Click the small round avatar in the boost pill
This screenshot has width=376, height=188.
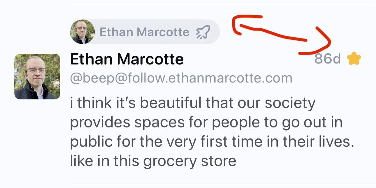(82, 32)
